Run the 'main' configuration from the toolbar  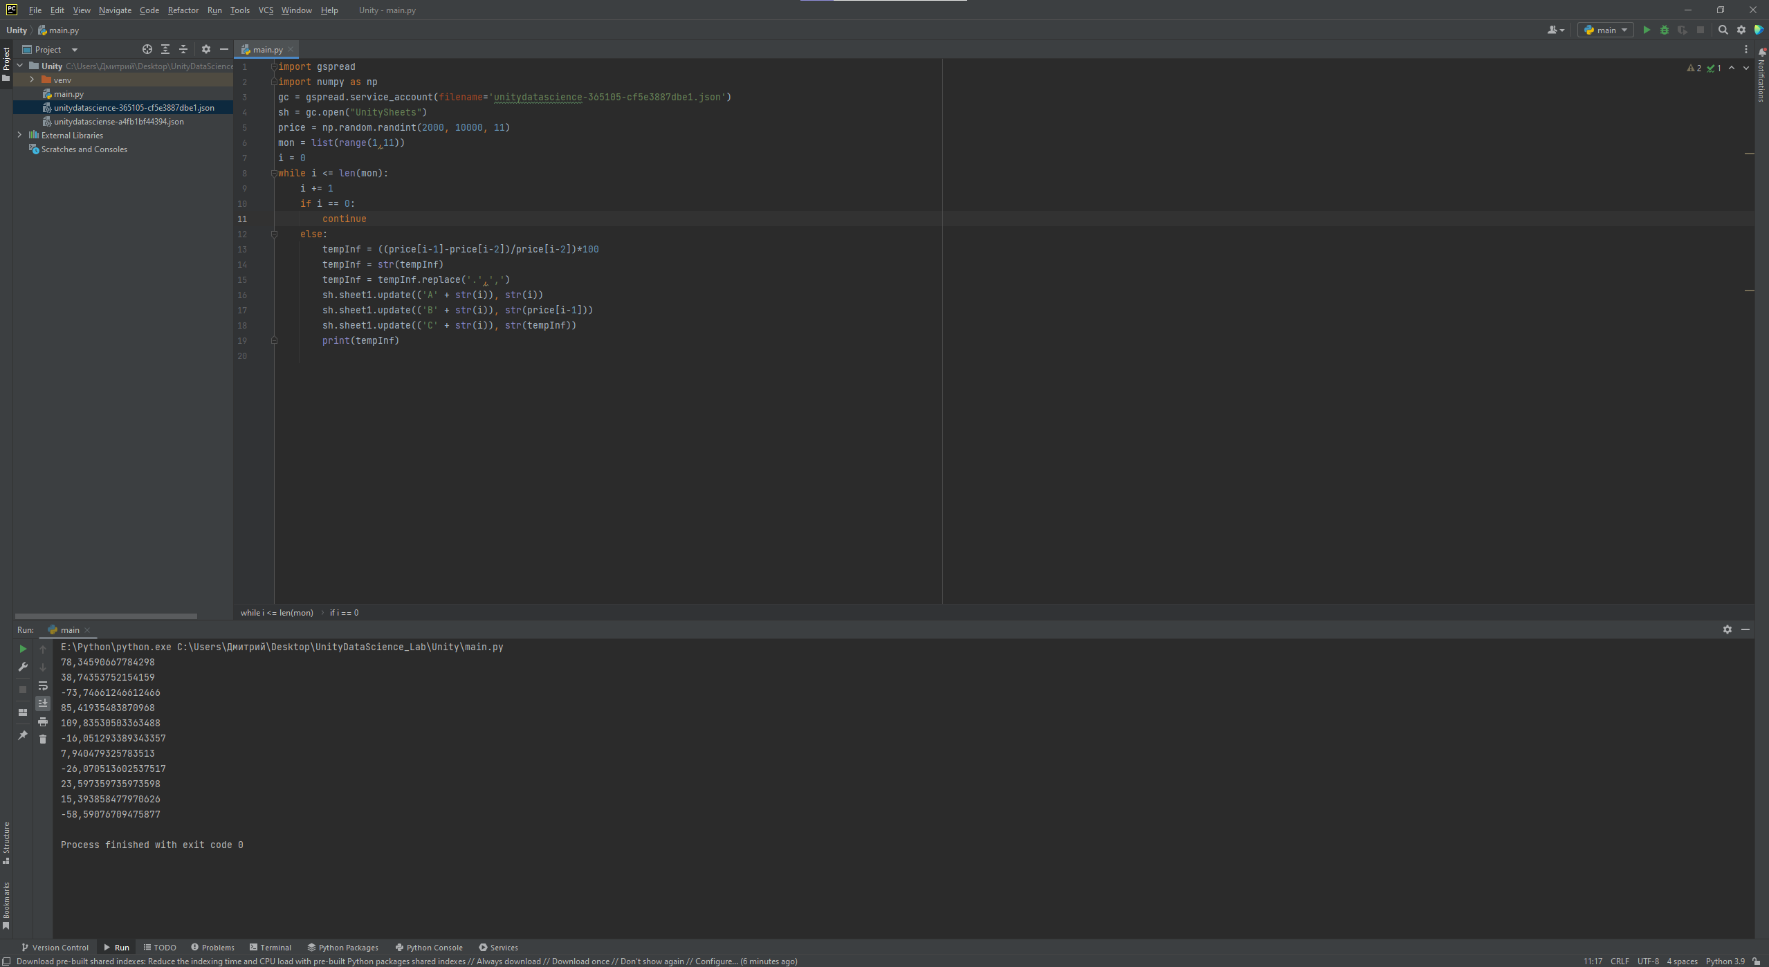pos(1647,30)
